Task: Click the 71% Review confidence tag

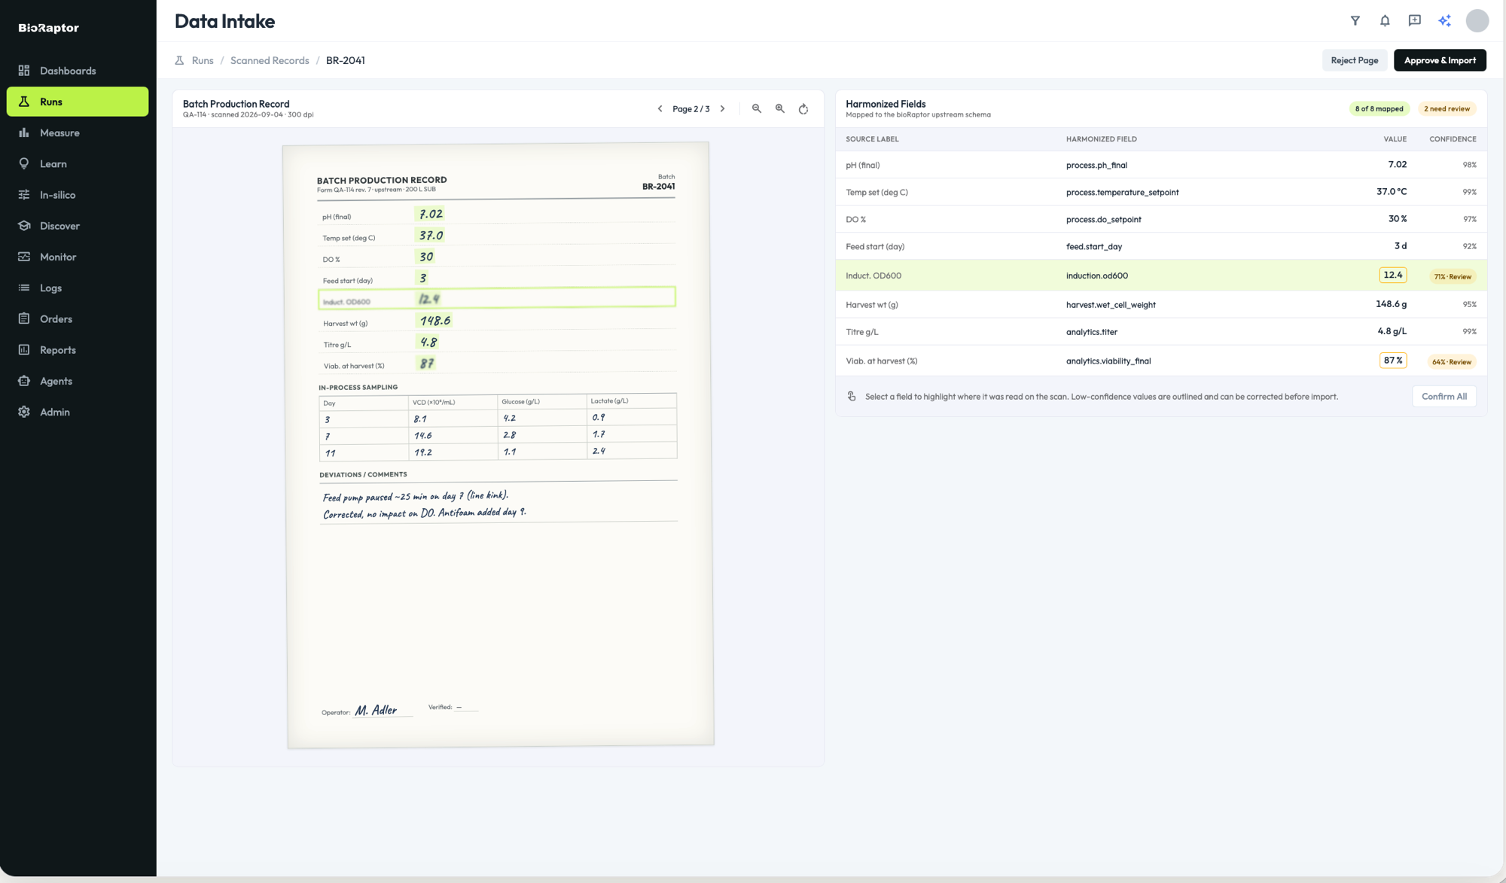Action: tap(1452, 277)
